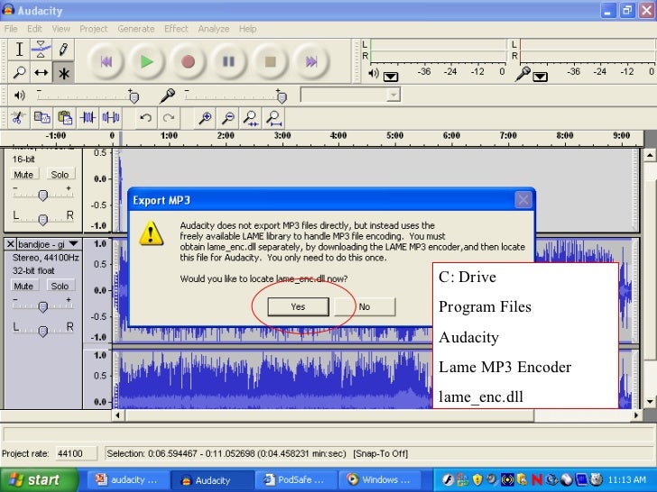Click the Paste clipboard icon

(65, 117)
